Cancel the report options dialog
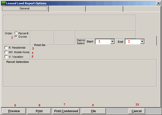 [136, 111]
